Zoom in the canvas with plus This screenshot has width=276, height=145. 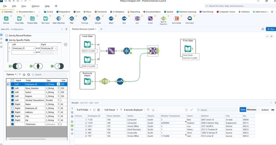pos(271,36)
